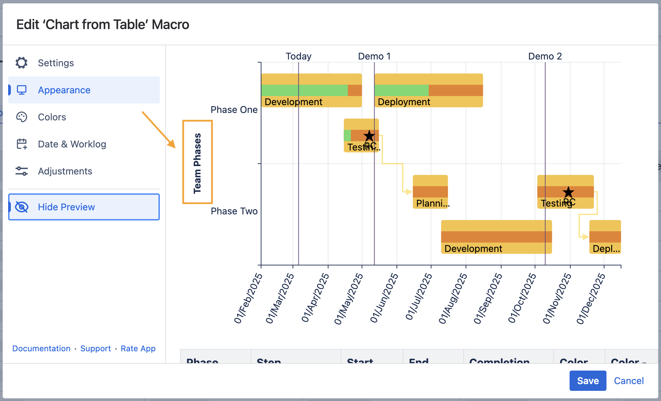The image size is (661, 401).
Task: Click the Date & Worklog calendar icon
Action: (22, 144)
